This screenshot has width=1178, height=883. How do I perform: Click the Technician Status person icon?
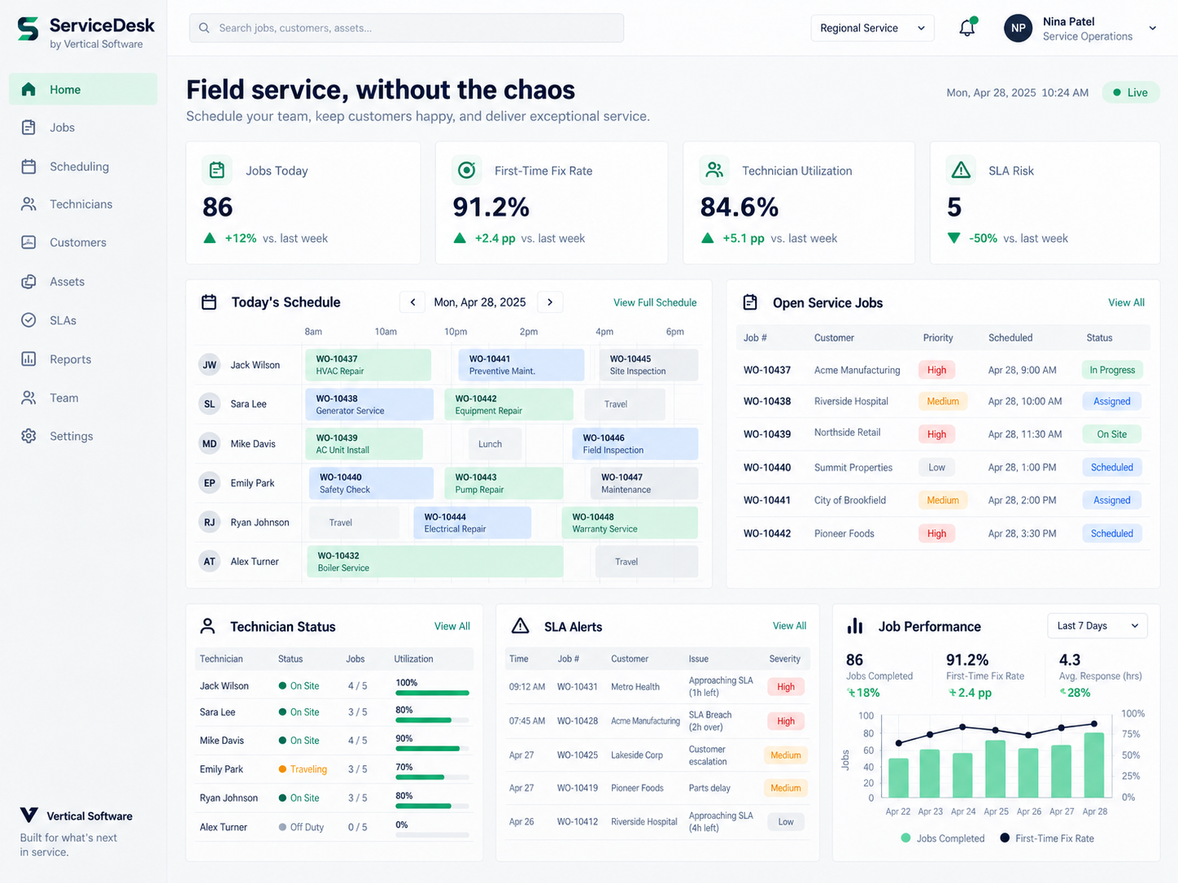(207, 626)
